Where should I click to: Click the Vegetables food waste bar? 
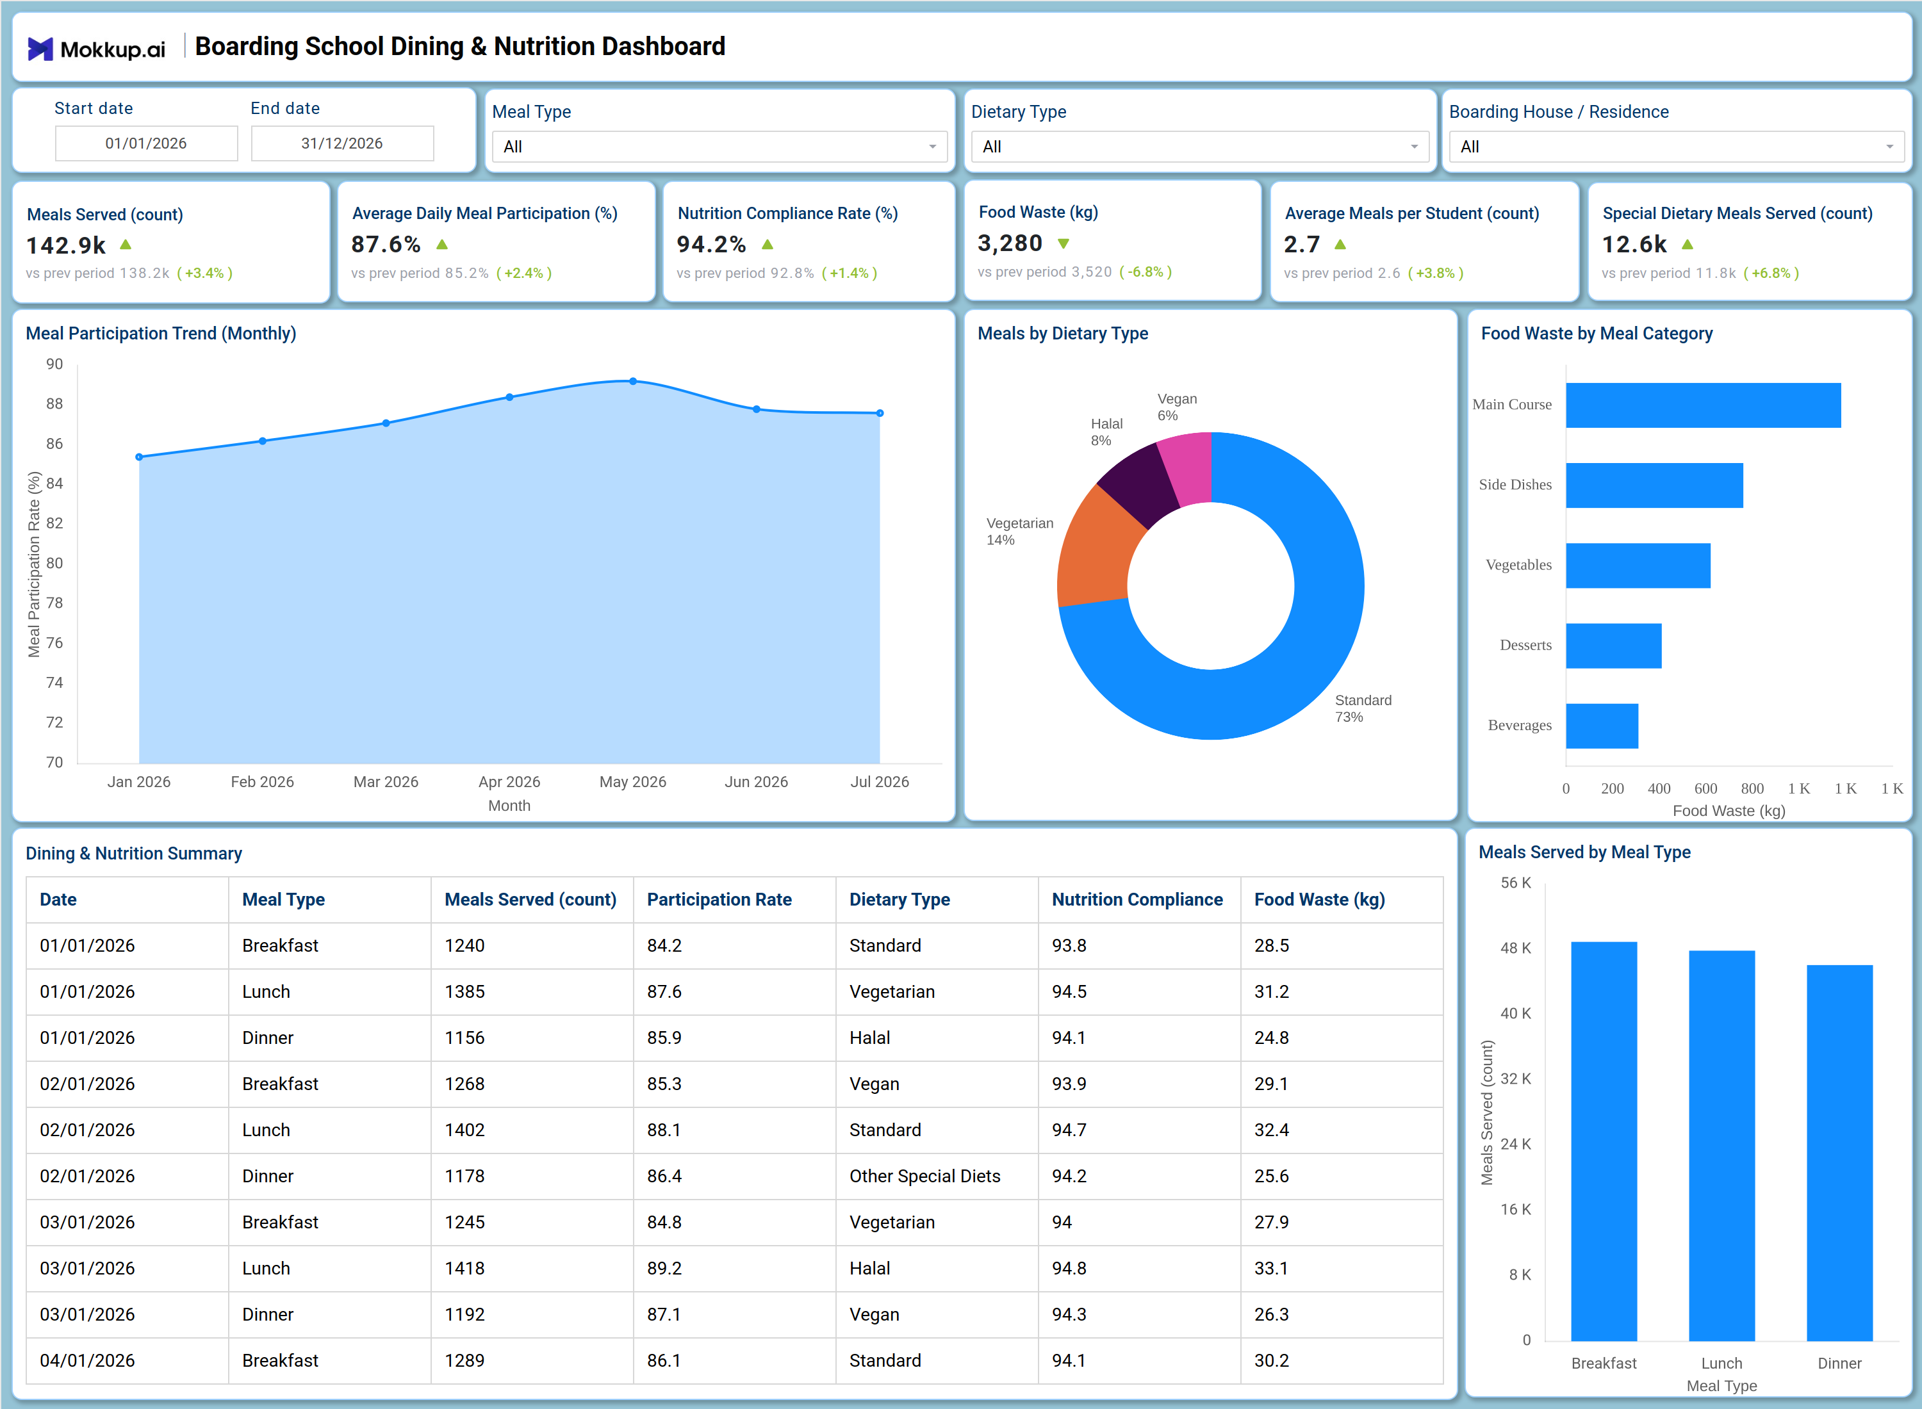tap(1638, 566)
